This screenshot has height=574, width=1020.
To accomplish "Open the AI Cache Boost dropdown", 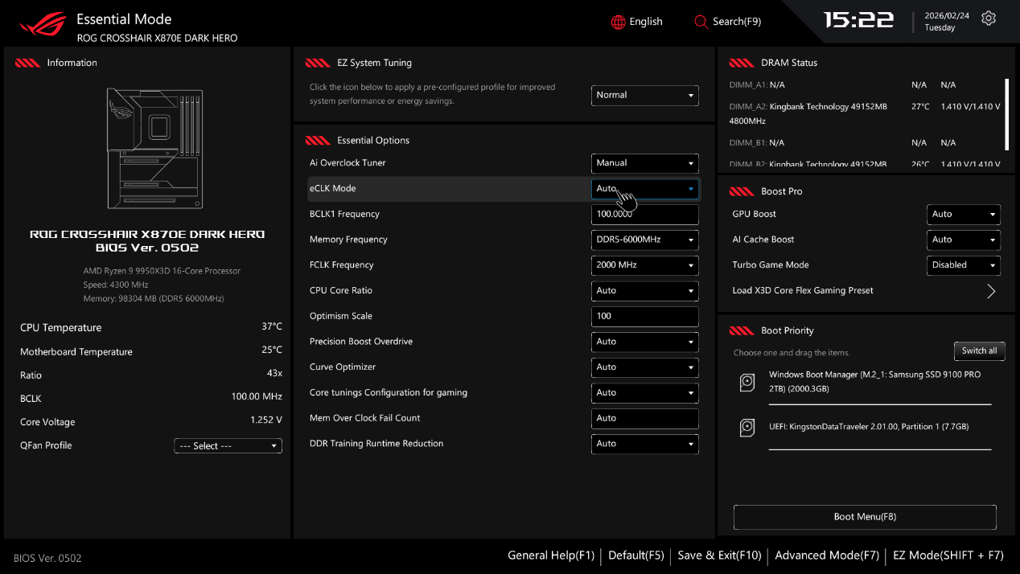I will pyautogui.click(x=963, y=240).
